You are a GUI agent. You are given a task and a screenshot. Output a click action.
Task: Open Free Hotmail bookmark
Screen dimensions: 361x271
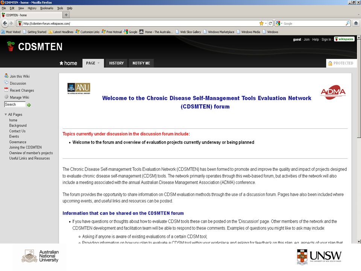coord(112,32)
